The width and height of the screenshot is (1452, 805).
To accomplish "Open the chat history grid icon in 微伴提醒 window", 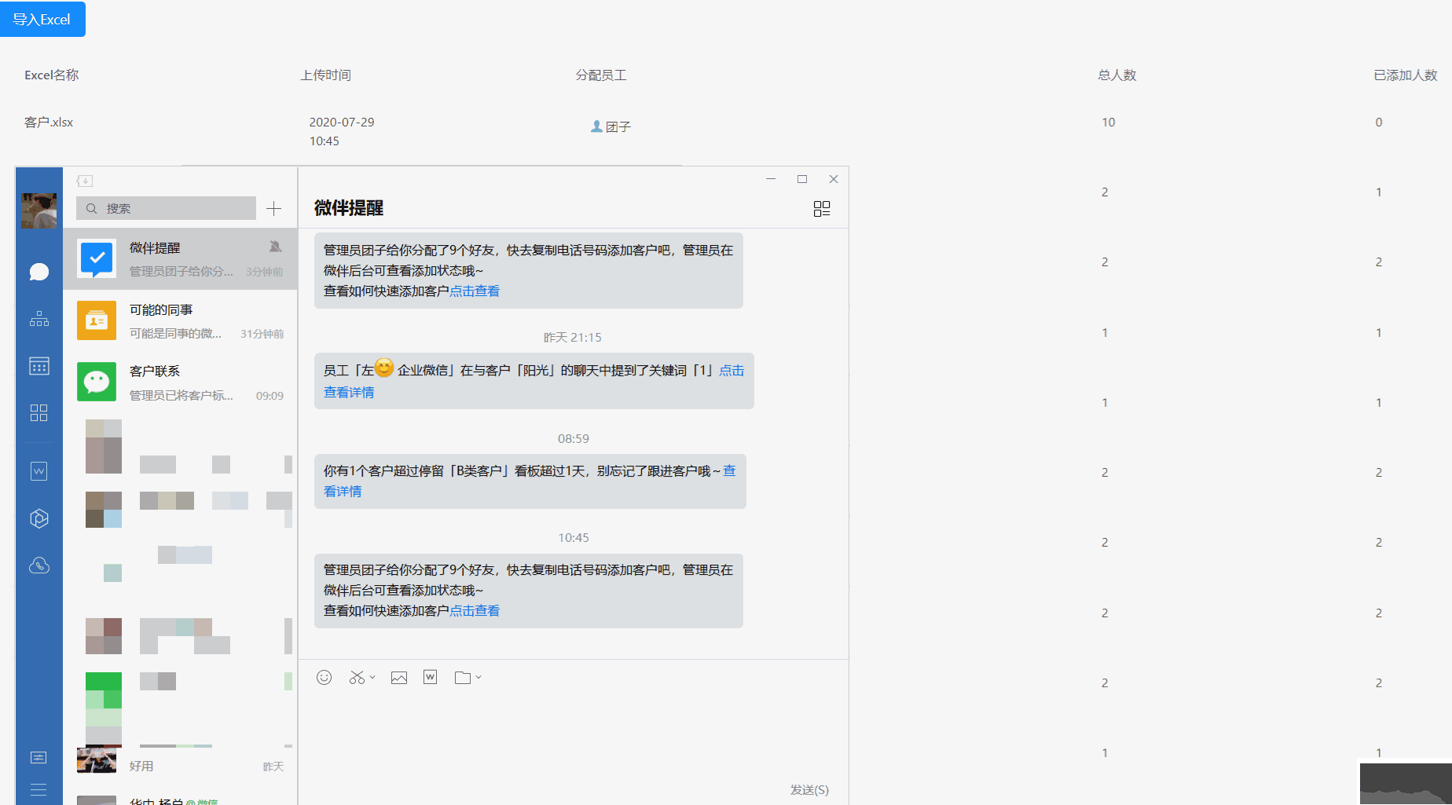I will click(822, 209).
